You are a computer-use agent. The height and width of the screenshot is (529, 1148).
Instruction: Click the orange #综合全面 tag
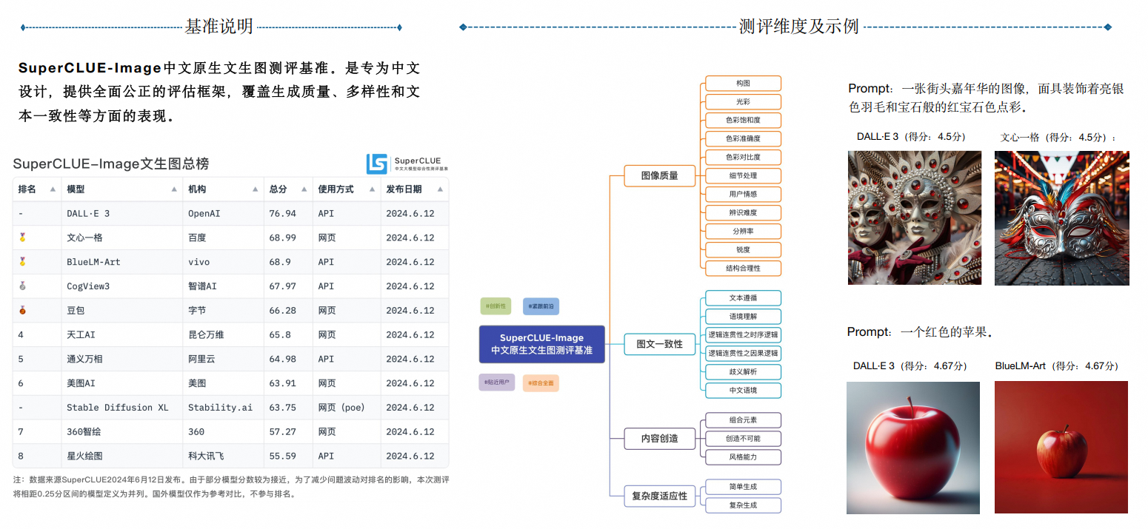tap(541, 383)
